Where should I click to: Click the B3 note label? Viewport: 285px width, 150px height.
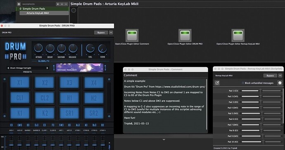(x=103, y=125)
